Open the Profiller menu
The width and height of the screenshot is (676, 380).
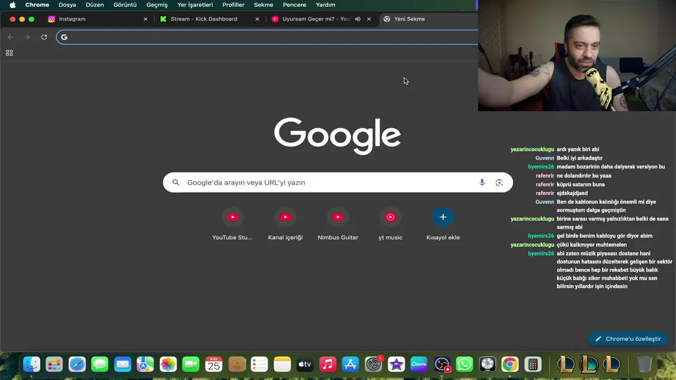pos(233,5)
